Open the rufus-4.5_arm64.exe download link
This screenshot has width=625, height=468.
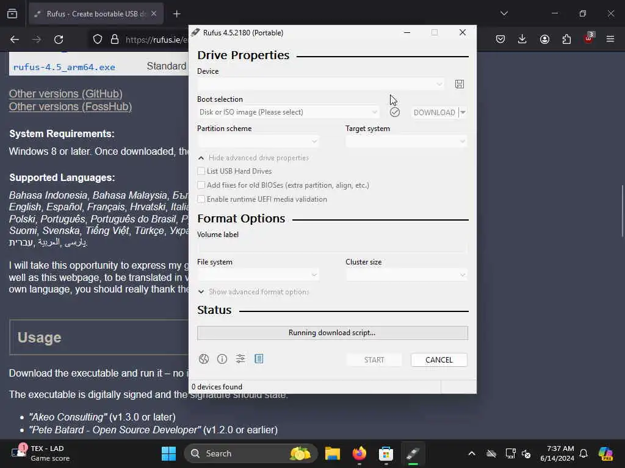[64, 67]
